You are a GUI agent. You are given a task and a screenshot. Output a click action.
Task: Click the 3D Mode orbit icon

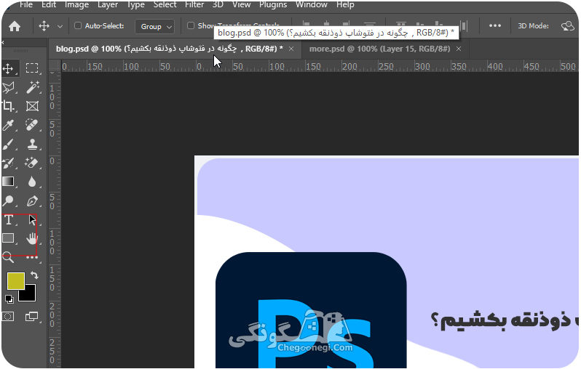coord(567,26)
